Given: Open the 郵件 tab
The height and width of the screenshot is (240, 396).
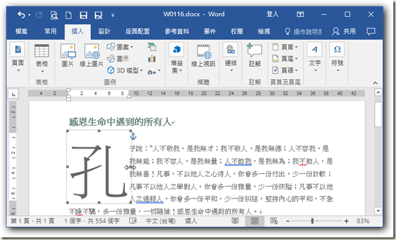Looking at the screenshot, I should [x=210, y=32].
